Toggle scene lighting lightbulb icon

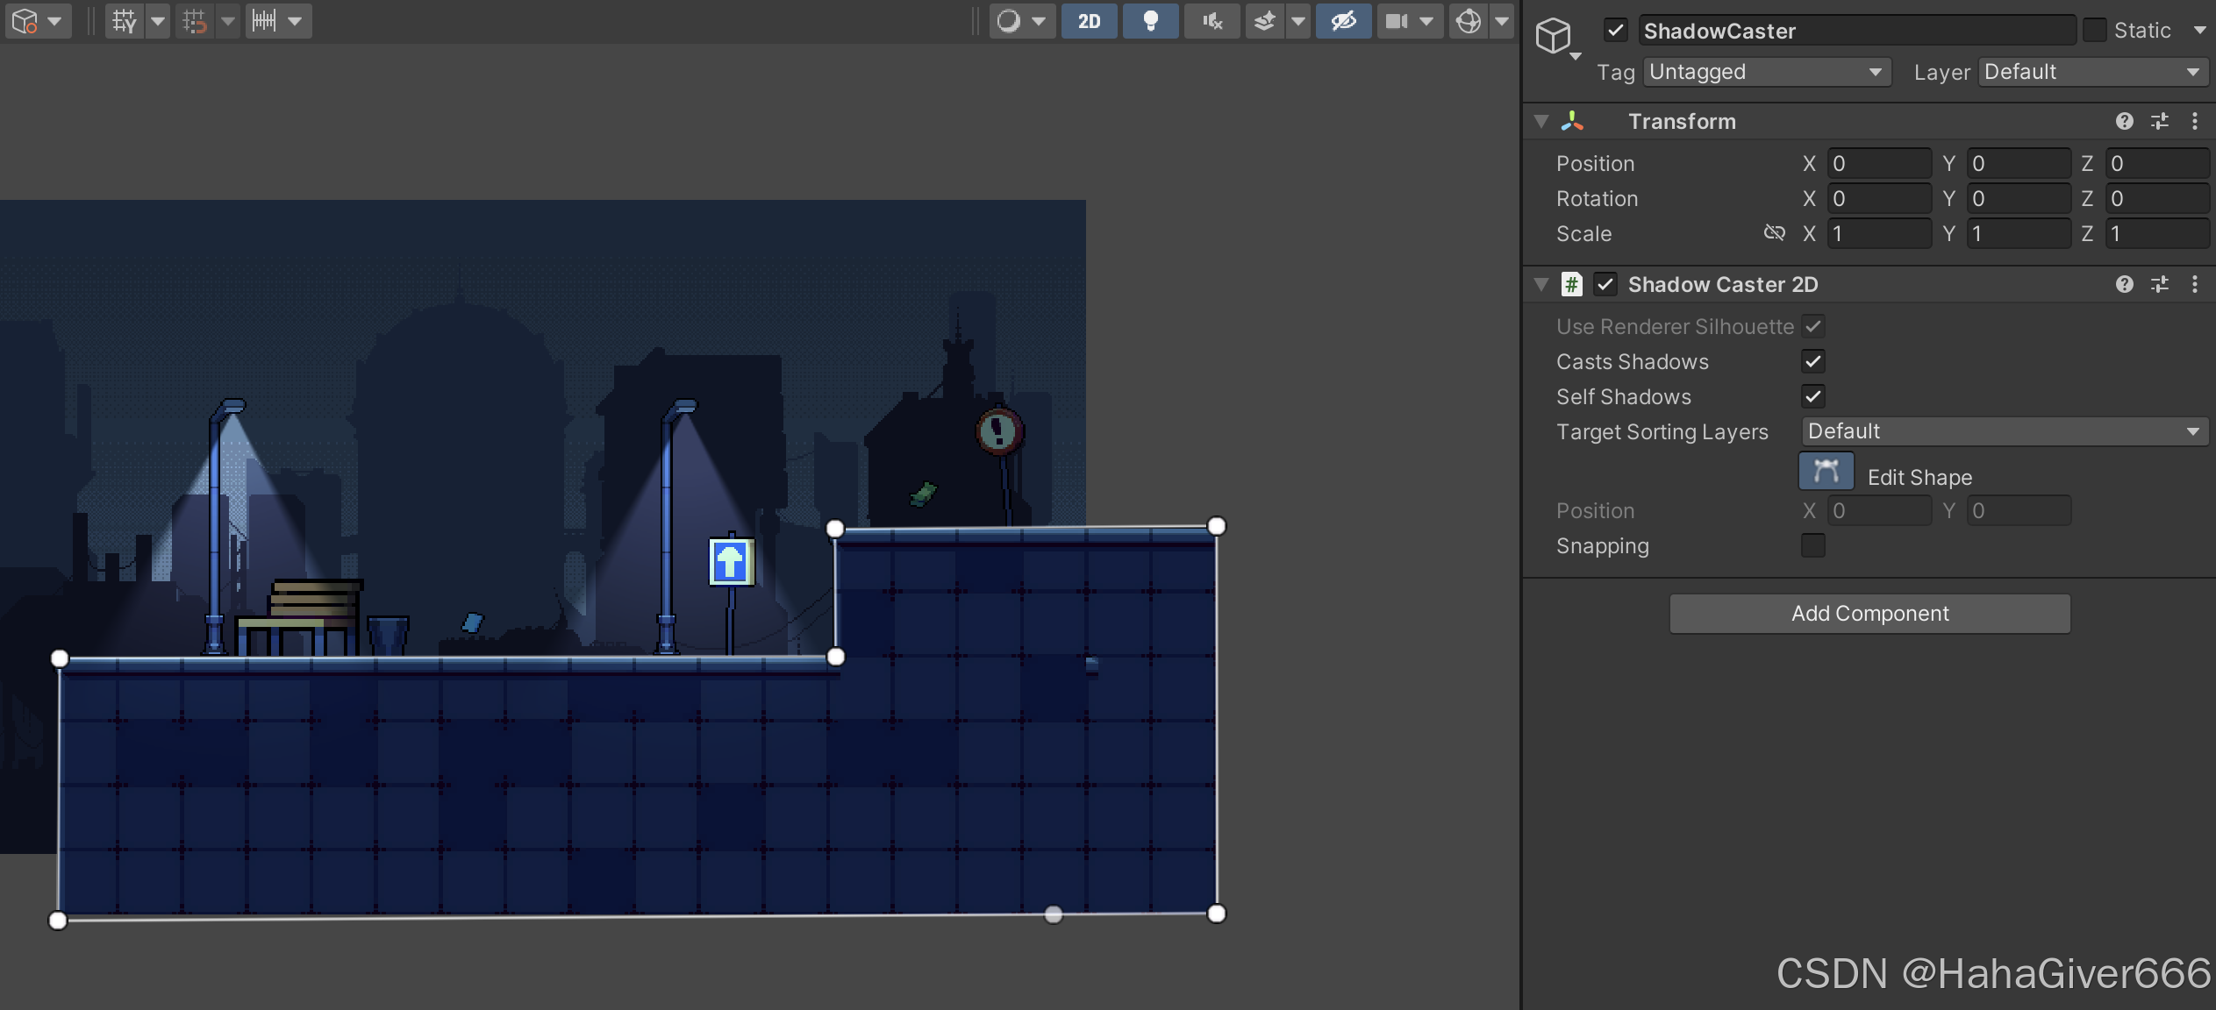[x=1150, y=21]
